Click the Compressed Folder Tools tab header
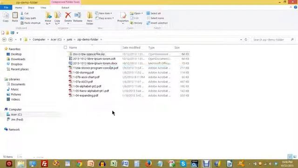 click(x=65, y=2)
